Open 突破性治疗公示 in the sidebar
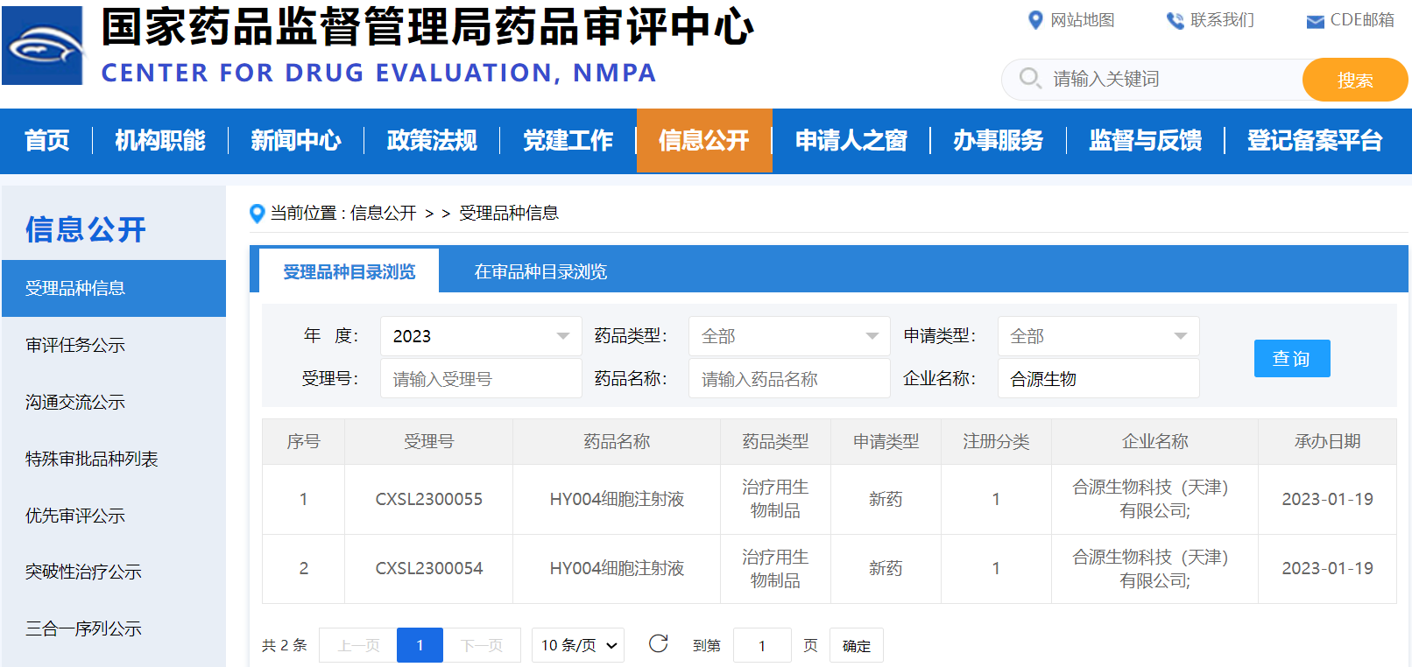This screenshot has width=1412, height=667. coord(83,572)
